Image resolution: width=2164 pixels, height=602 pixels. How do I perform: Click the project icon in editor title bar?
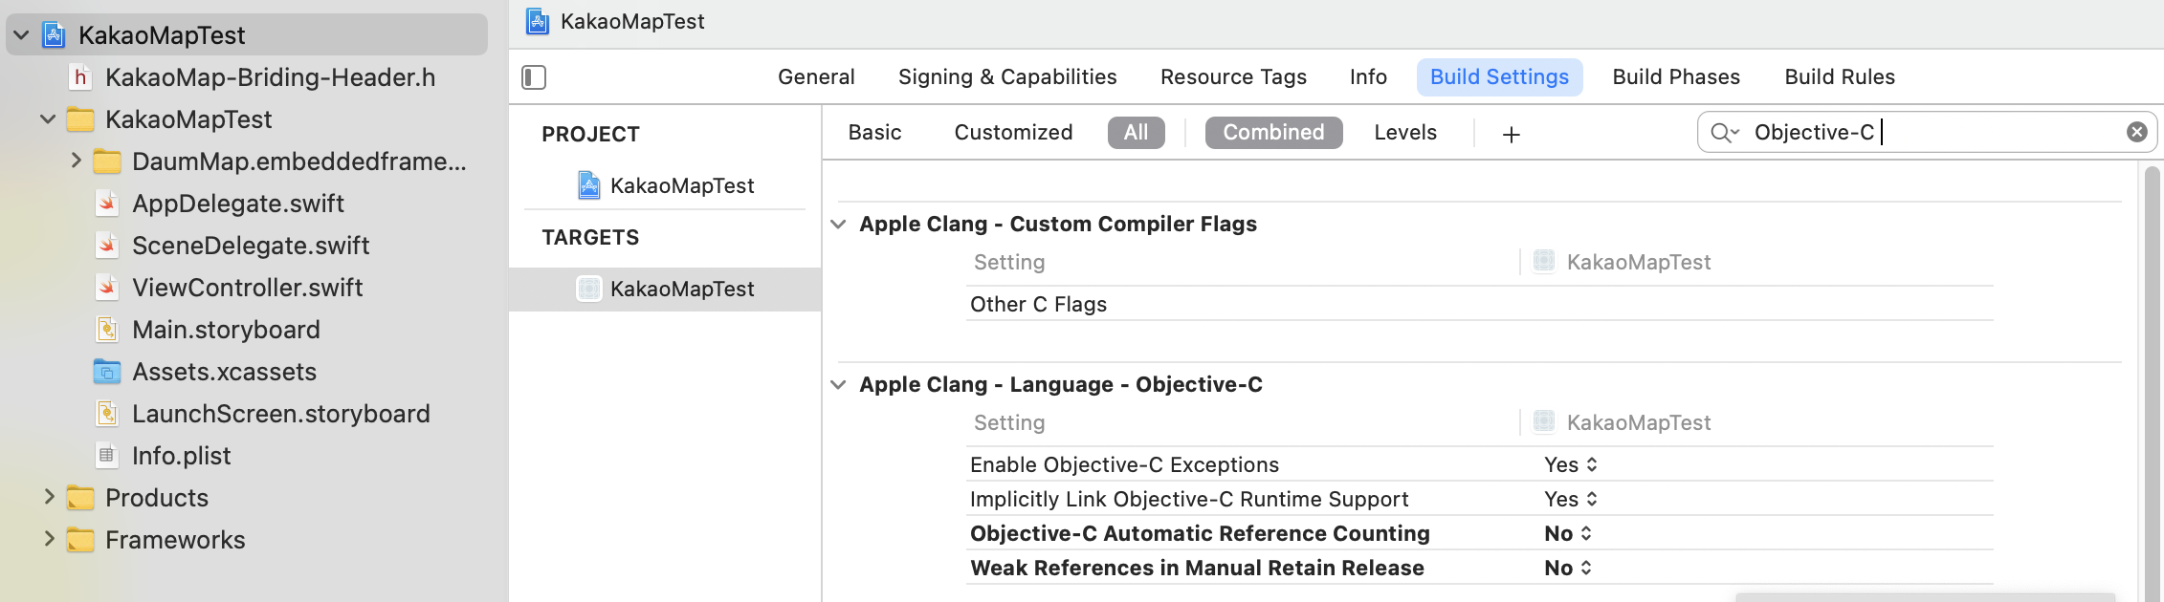(538, 21)
